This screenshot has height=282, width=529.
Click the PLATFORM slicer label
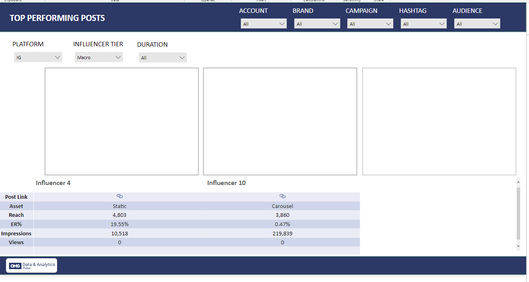28,44
